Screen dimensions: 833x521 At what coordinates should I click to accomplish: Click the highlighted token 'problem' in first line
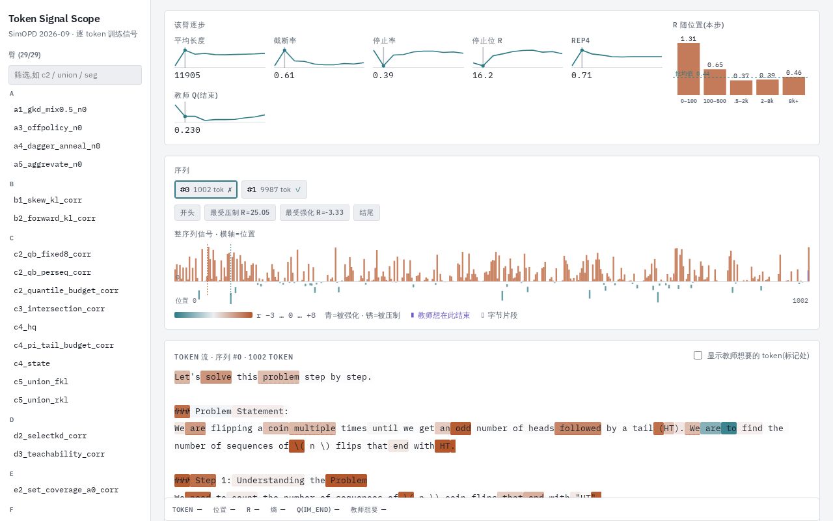tap(279, 377)
